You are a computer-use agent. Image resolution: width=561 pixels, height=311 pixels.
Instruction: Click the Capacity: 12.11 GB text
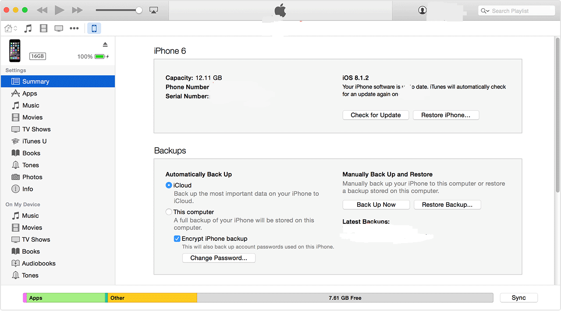(x=194, y=78)
